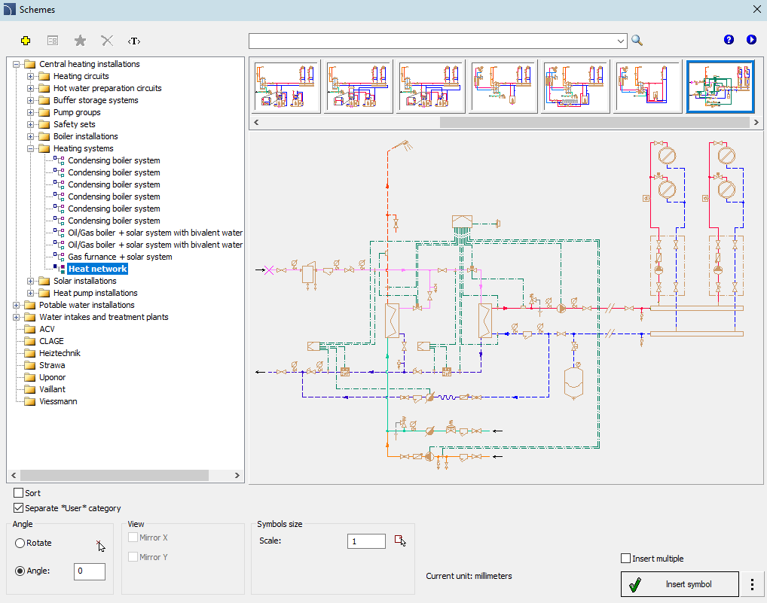Click the star favorites icon
The image size is (767, 603).
[x=80, y=41]
